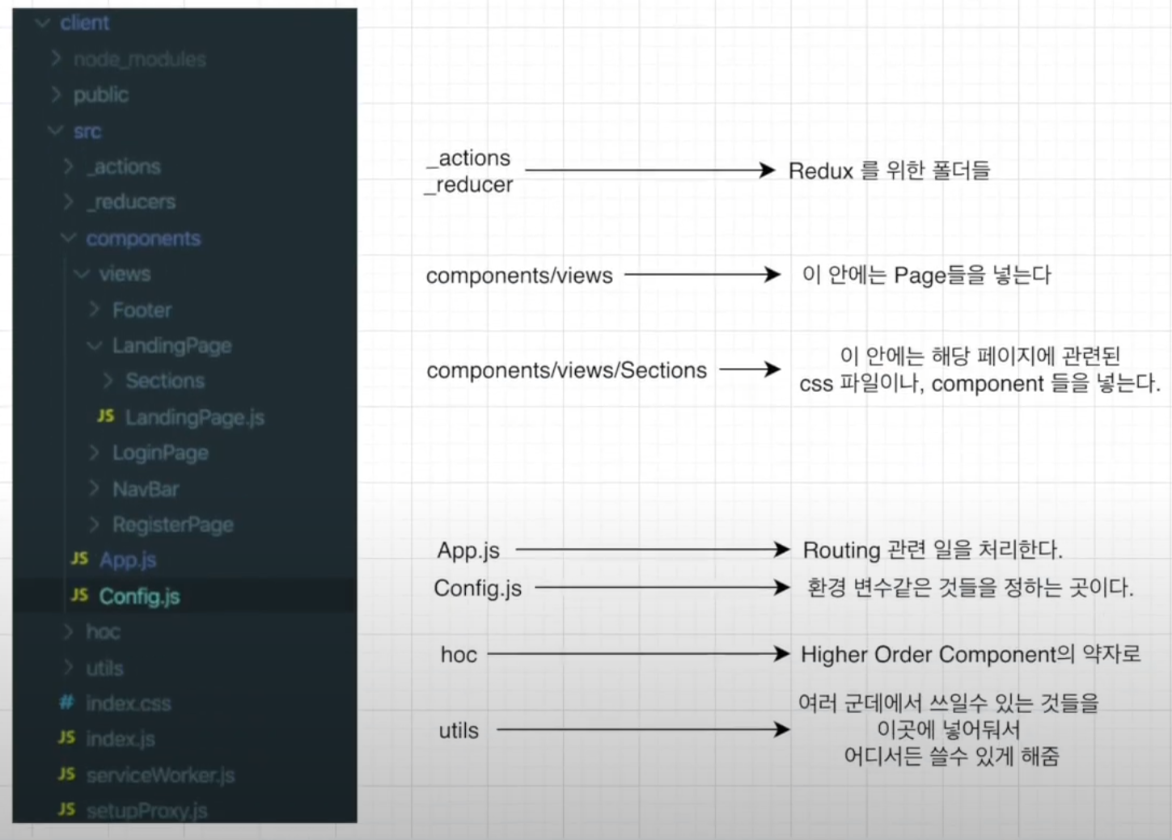Select the RegisterPage folder name
This screenshot has width=1172, height=840.
pyautogui.click(x=173, y=525)
